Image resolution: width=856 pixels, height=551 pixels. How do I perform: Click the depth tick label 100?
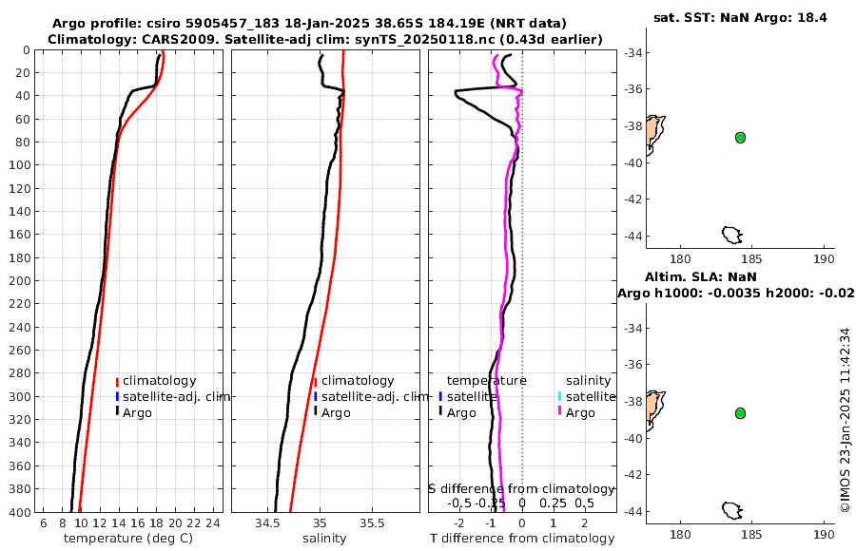click(19, 165)
